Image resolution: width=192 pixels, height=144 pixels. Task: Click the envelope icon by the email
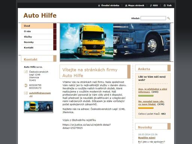click(x=26, y=93)
